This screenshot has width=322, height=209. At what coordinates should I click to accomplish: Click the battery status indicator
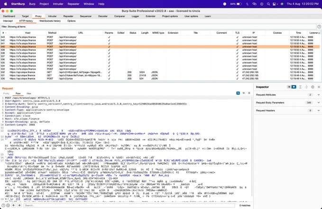(236, 4)
